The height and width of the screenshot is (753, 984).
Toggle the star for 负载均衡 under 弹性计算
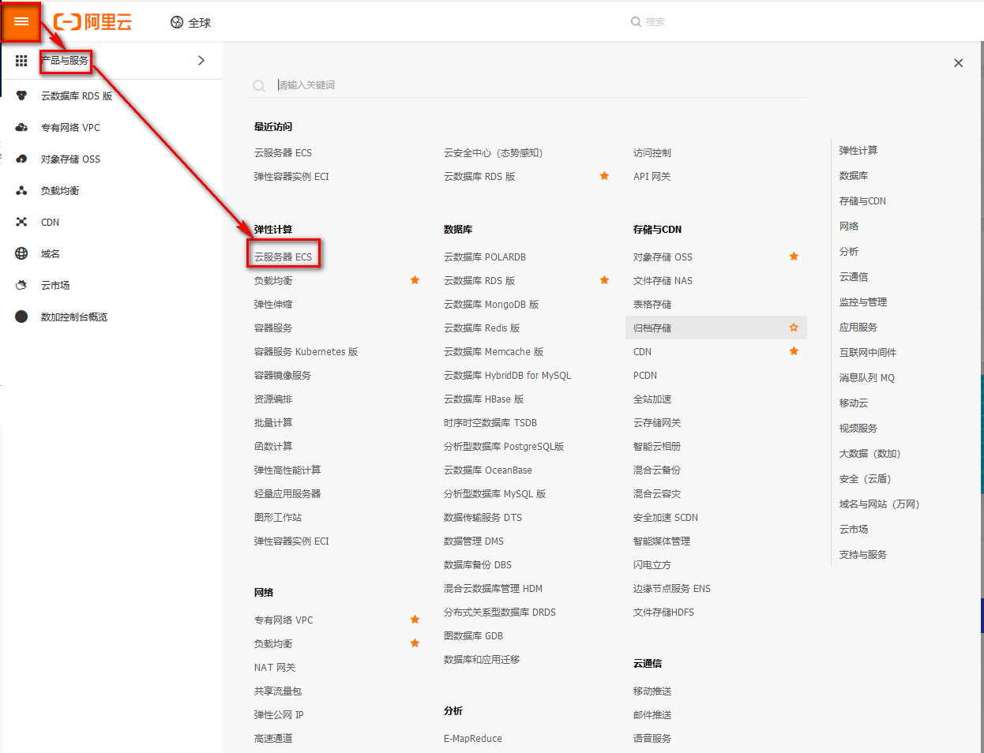tap(415, 280)
